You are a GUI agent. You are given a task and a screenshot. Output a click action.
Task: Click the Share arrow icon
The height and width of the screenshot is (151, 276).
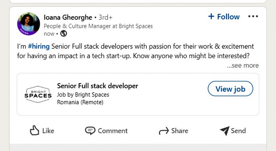pyautogui.click(x=164, y=131)
